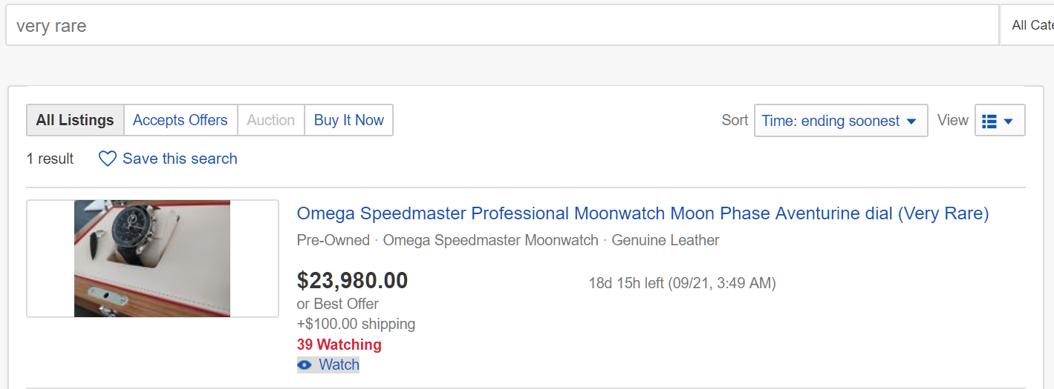Click the 18d 15h left time text

(x=682, y=283)
